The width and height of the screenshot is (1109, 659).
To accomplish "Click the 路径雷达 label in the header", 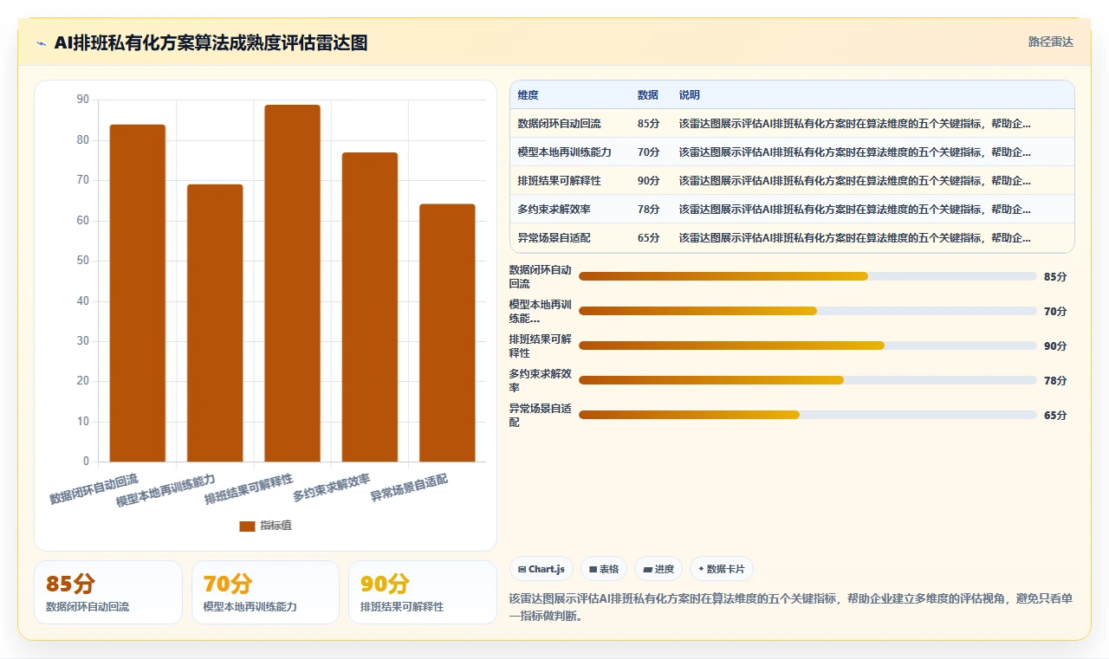I will pyautogui.click(x=1050, y=42).
